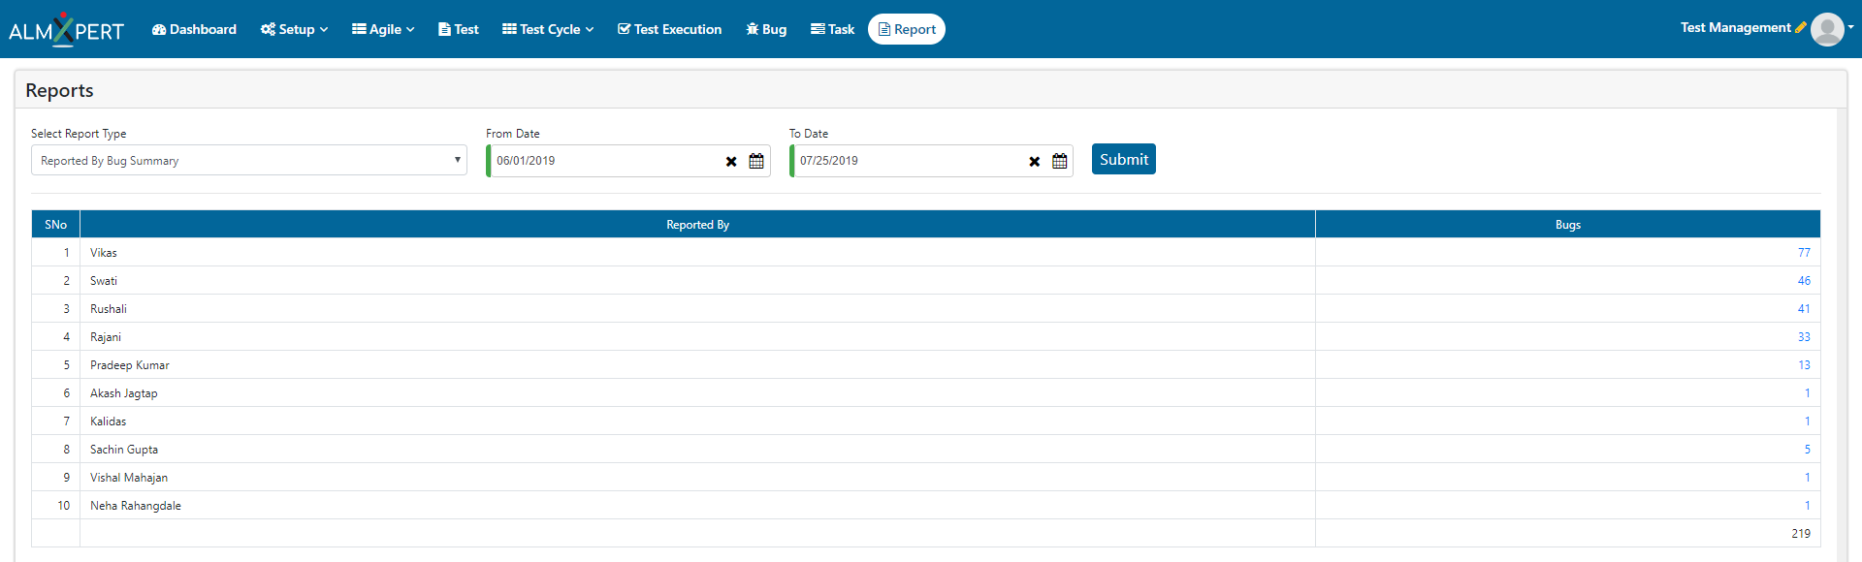The height and width of the screenshot is (562, 1862).
Task: Click the total bugs value 219
Action: coord(1801,534)
